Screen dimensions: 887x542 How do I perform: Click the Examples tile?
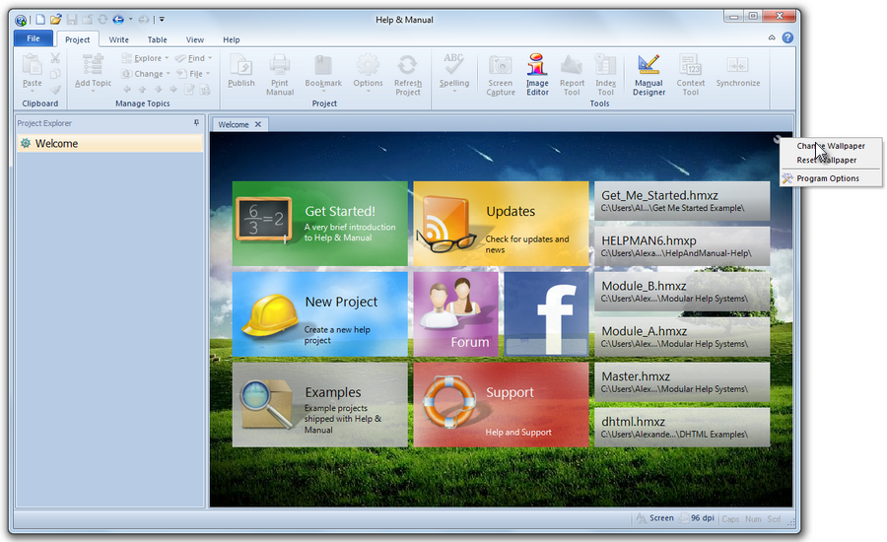click(x=319, y=404)
